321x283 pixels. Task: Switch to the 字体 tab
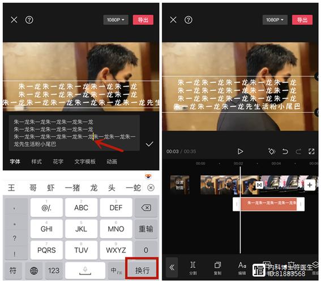click(15, 162)
